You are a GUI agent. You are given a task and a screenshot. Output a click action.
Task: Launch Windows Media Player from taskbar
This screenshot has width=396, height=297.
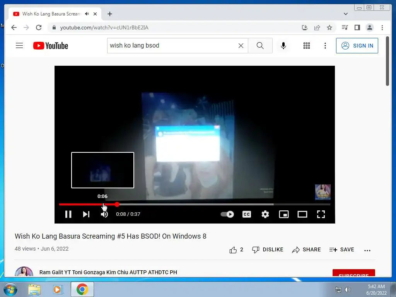pyautogui.click(x=58, y=289)
